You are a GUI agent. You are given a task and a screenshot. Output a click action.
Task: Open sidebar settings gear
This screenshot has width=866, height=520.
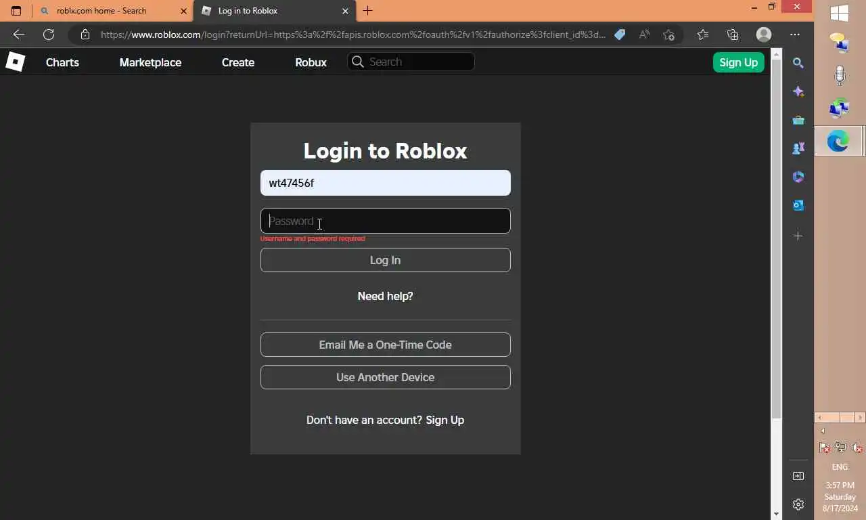pos(798,504)
